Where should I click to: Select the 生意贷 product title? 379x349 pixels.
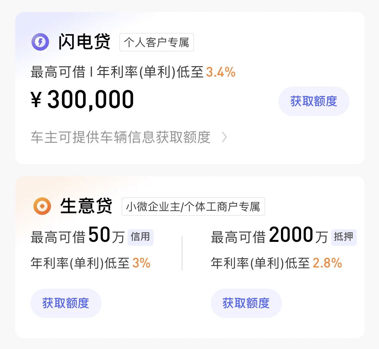(86, 206)
